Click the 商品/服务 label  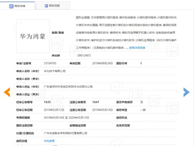pyautogui.click(x=58, y=33)
